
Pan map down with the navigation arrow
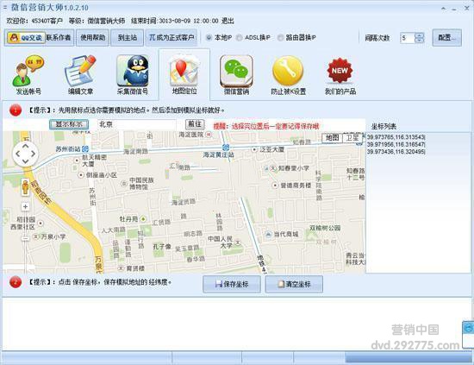[x=25, y=161]
